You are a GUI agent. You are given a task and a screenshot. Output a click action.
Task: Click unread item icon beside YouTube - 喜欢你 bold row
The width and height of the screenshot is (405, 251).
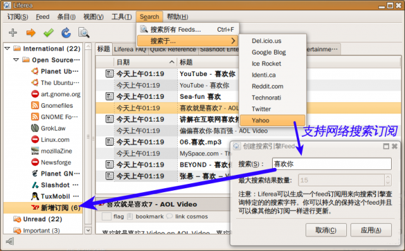tap(109, 74)
